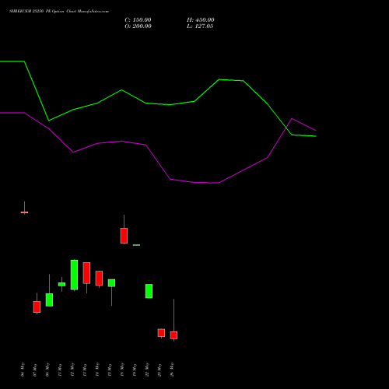Click the red candle above 07 May
The image size is (389, 389).
[x=37, y=307]
